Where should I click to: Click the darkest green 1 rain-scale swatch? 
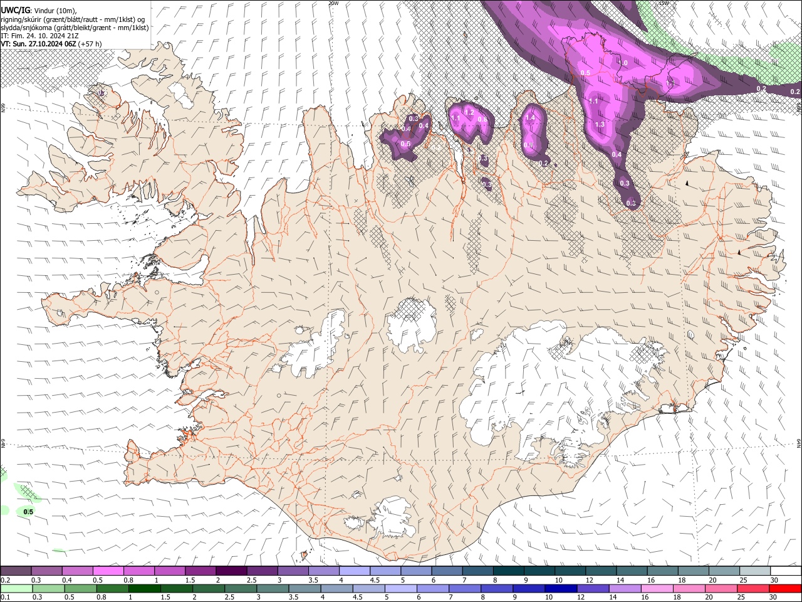point(144,588)
